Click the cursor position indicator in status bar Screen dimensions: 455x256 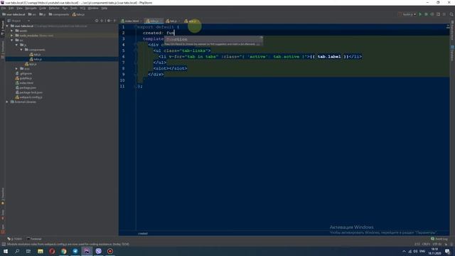pos(417,244)
